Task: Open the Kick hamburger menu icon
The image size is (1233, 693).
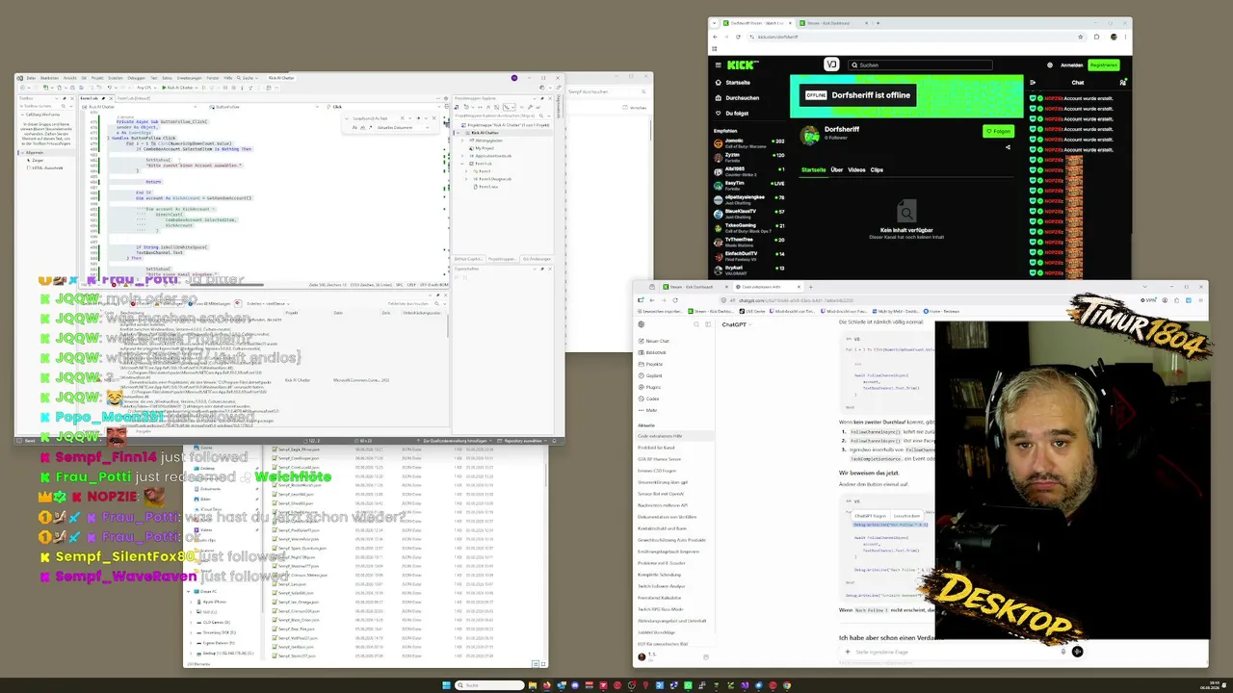Action: point(718,64)
